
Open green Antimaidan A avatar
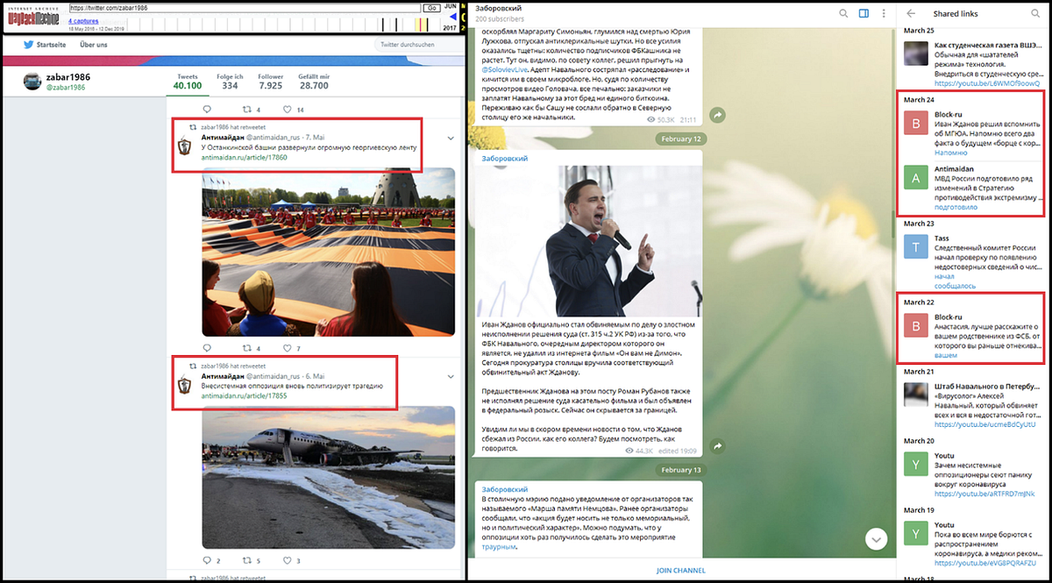click(916, 179)
